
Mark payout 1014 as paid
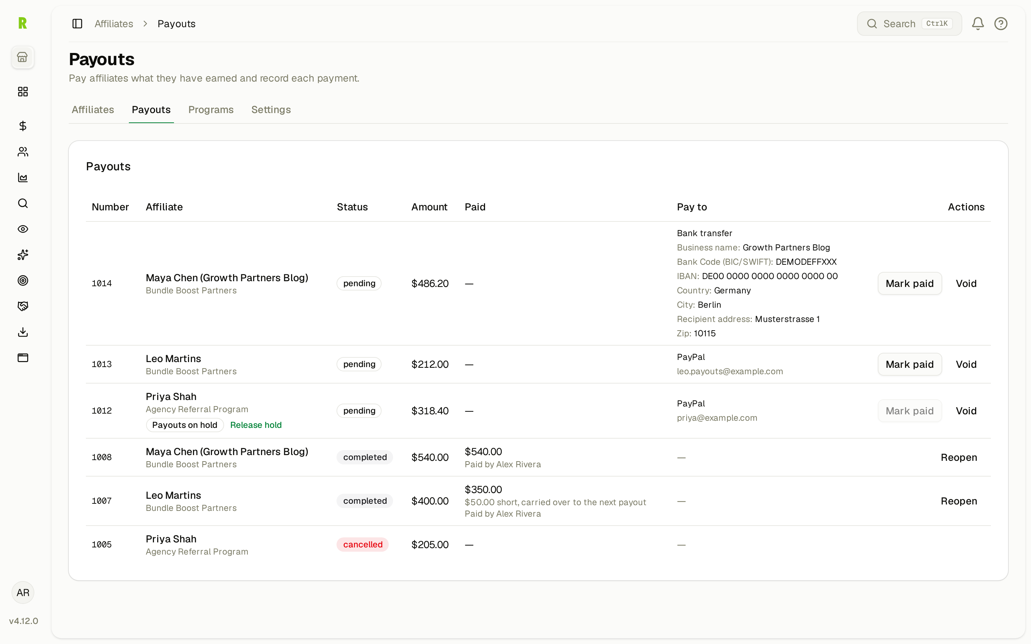coord(910,283)
